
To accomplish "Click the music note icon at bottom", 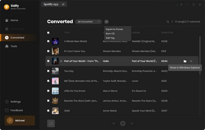I will pos(51,123).
